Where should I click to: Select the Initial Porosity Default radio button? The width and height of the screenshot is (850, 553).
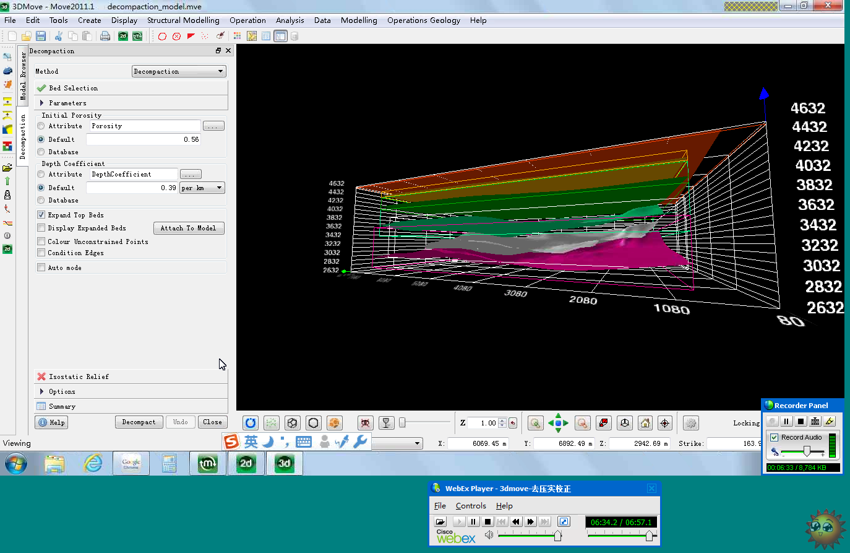pyautogui.click(x=41, y=139)
